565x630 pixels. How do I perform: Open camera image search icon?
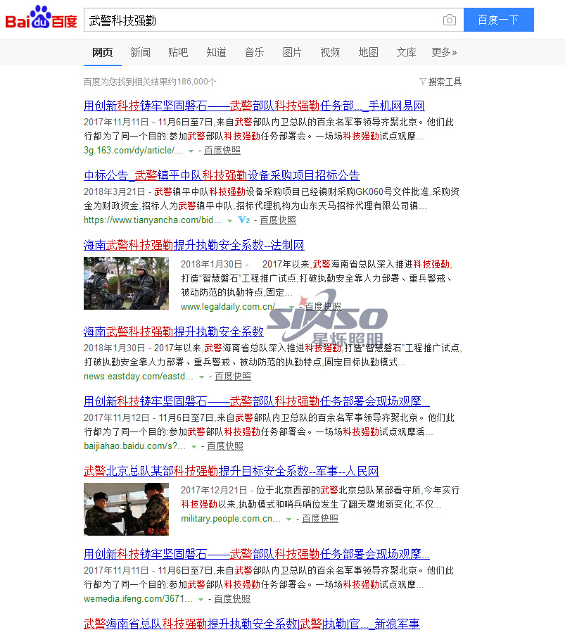[x=449, y=20]
